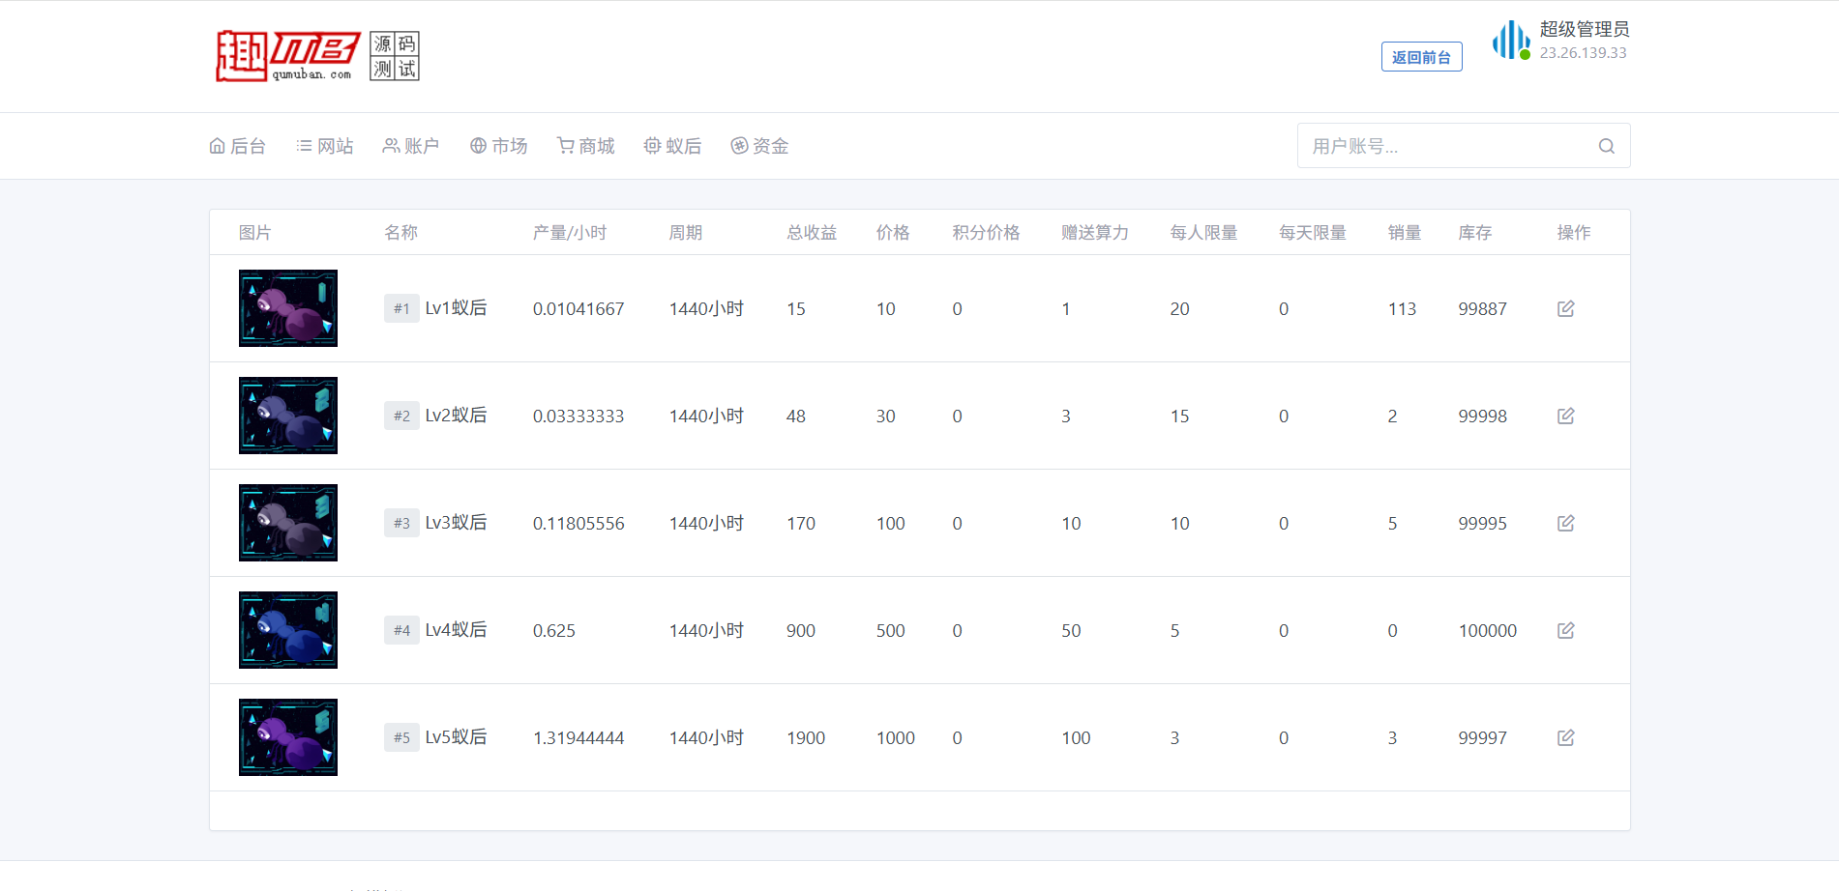Click the 名称 column header

400,233
